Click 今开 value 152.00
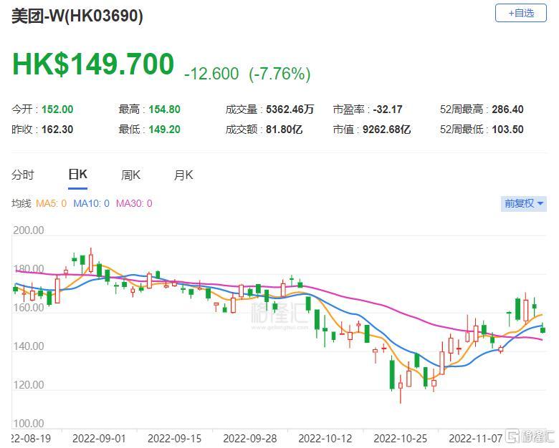This screenshot has width=559, height=448. (57, 109)
